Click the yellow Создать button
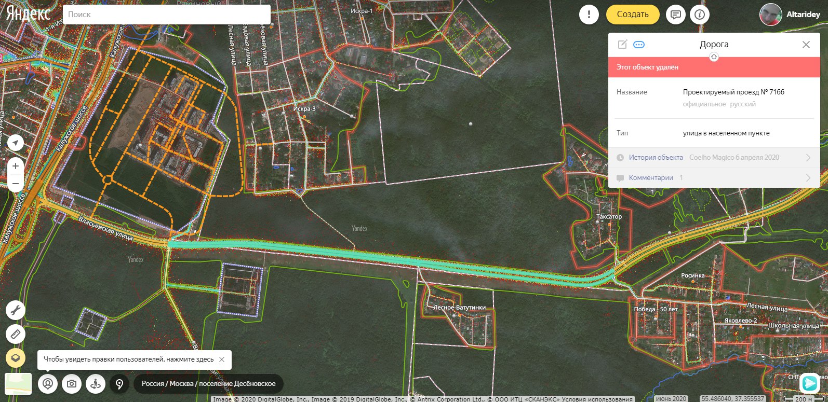Screen dimensions: 828x402 coord(633,15)
